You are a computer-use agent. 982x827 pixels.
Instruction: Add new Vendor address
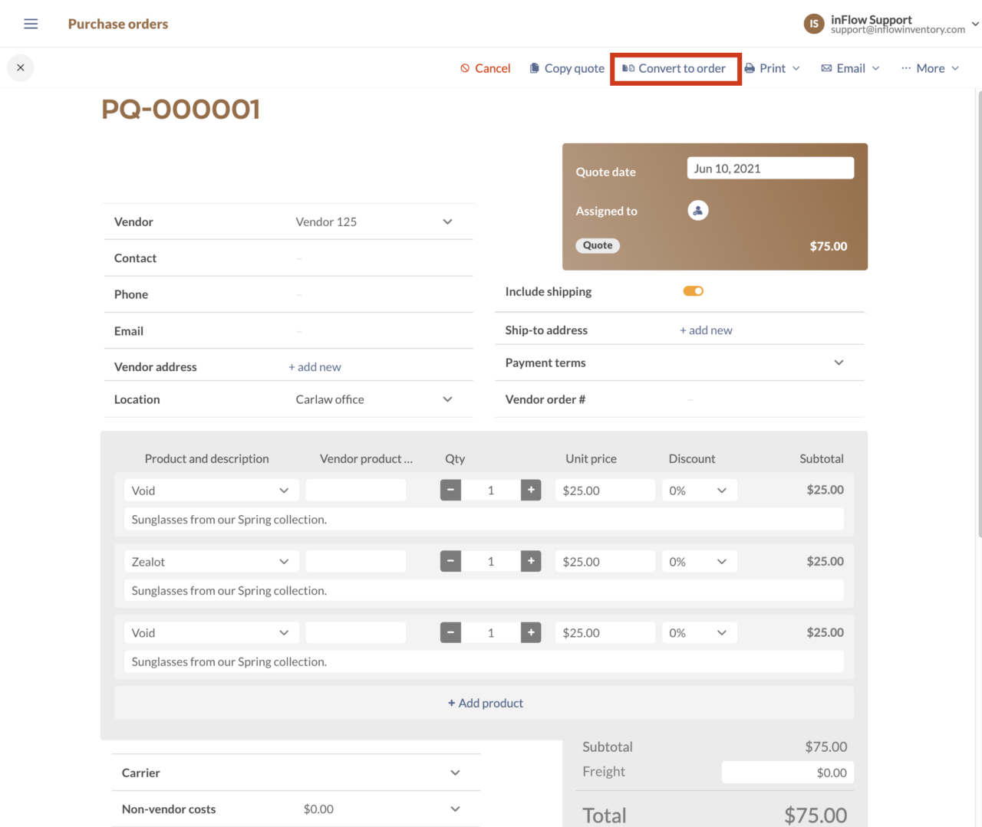coord(315,367)
